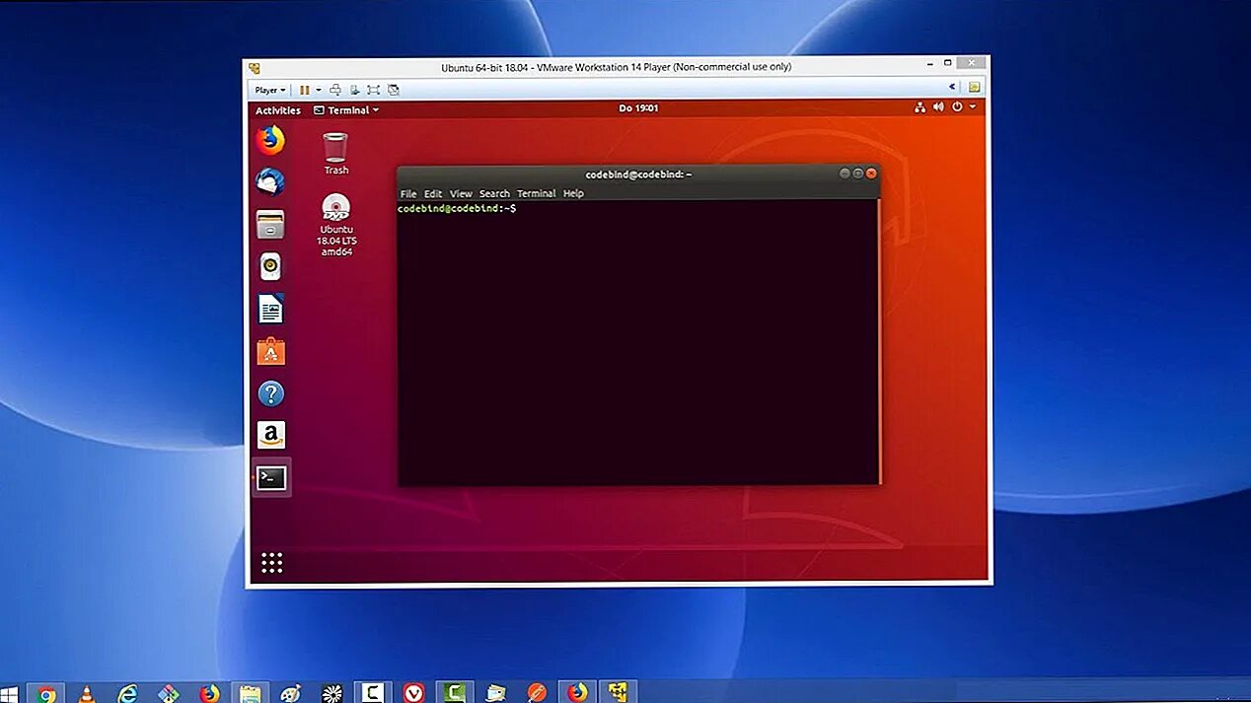Open the terminal Search menu
Screen dimensions: 1251x703
494,193
